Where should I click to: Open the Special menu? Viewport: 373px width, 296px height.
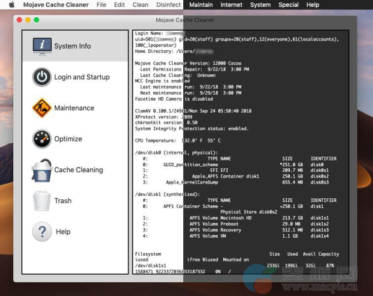pyautogui.click(x=289, y=5)
